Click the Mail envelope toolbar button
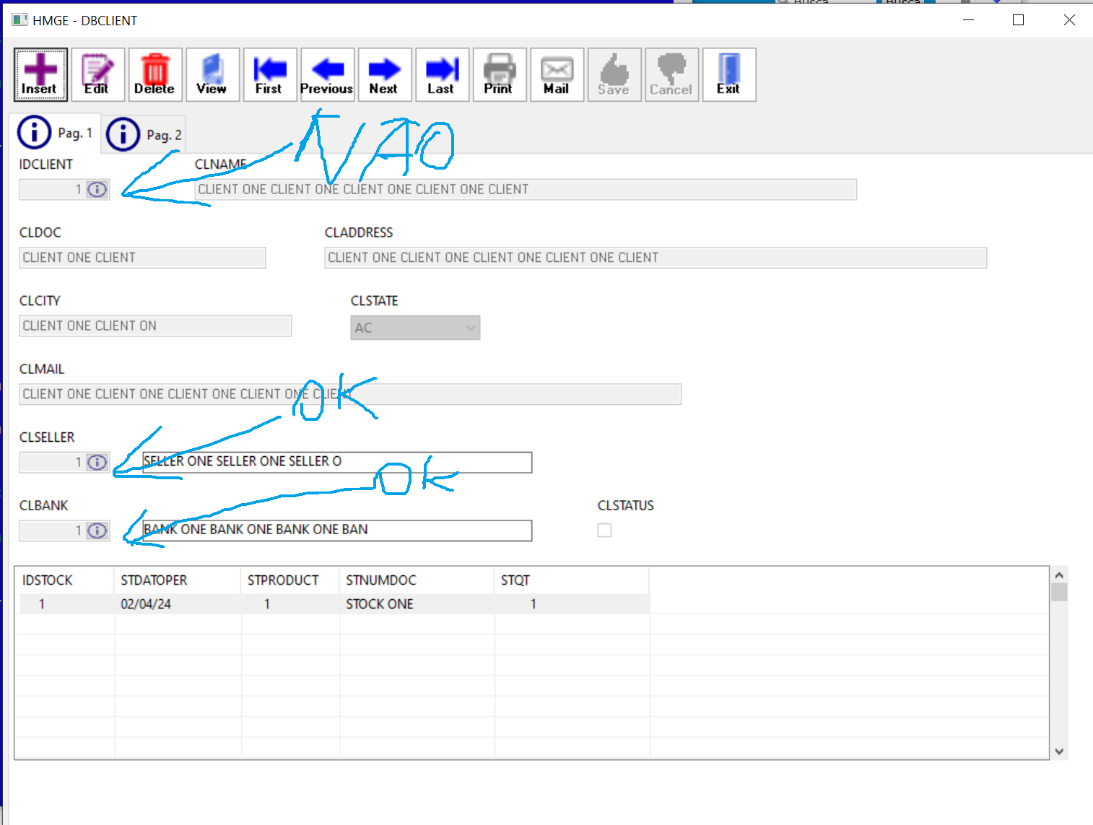Image resolution: width=1093 pixels, height=825 pixels. [x=557, y=75]
